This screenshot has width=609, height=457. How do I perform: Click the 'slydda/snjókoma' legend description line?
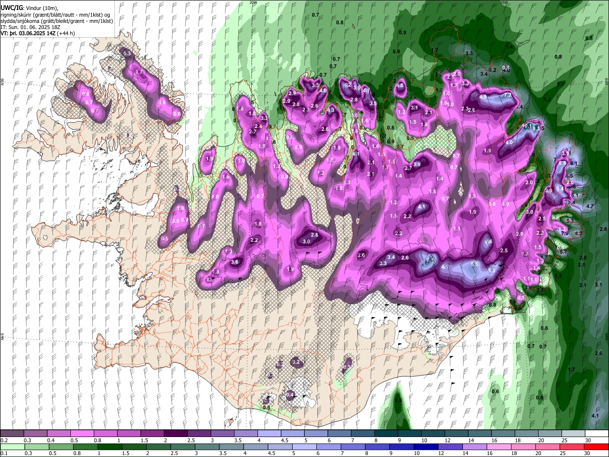[57, 21]
